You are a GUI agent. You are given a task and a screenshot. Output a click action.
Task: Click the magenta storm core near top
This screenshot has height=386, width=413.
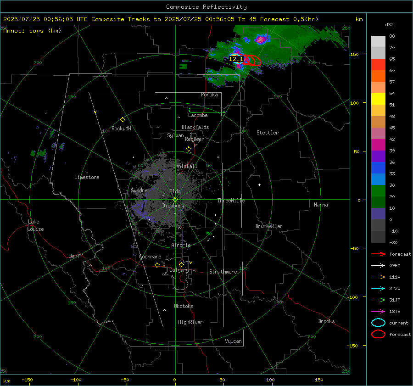(x=261, y=40)
